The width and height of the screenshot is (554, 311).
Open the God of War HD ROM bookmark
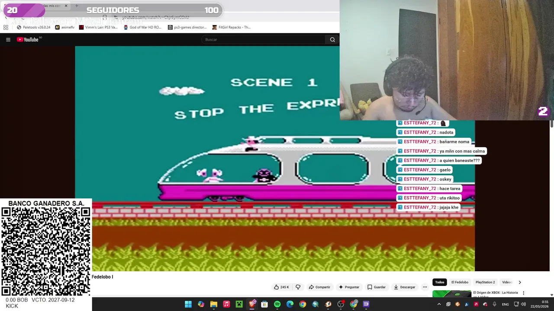(x=142, y=27)
